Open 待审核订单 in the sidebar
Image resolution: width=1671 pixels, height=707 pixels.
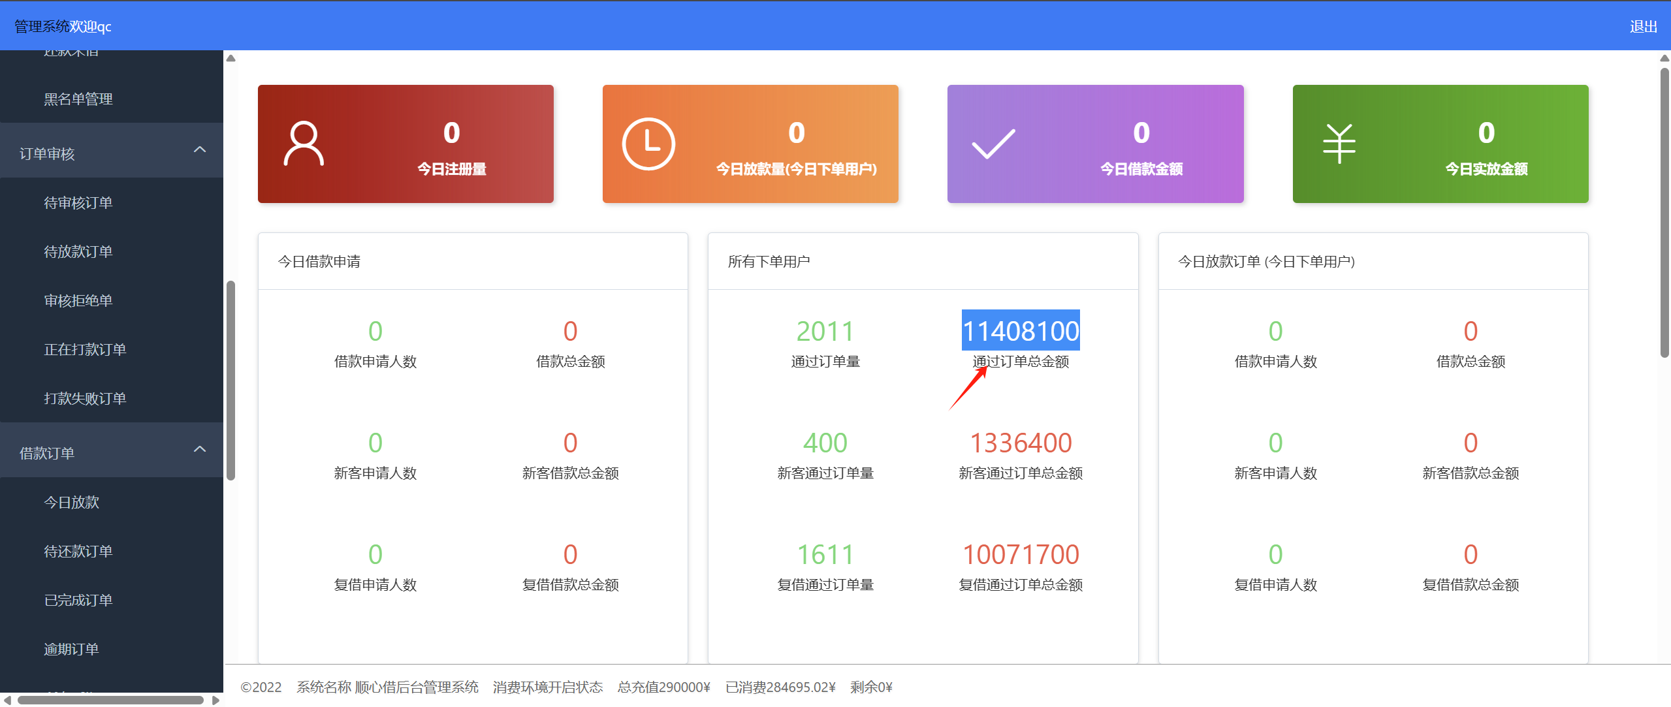click(78, 203)
